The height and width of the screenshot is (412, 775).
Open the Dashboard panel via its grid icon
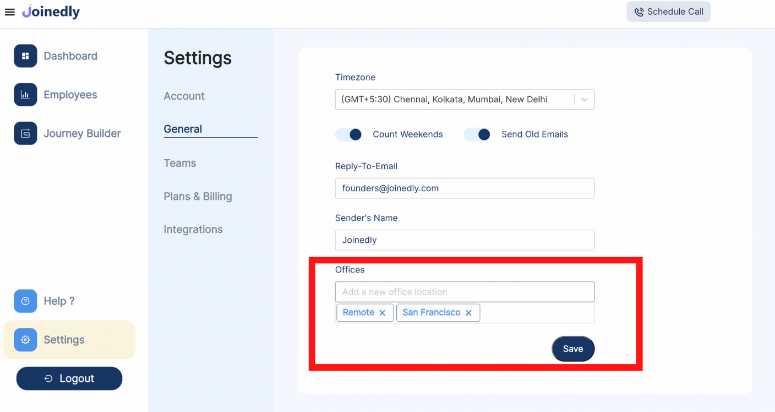[x=25, y=55]
